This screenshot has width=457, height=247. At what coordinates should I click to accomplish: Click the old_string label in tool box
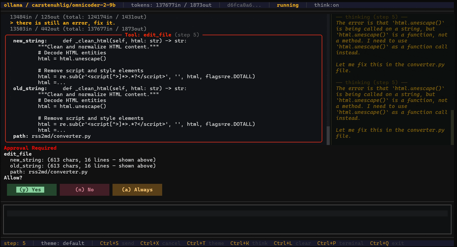pos(30,88)
